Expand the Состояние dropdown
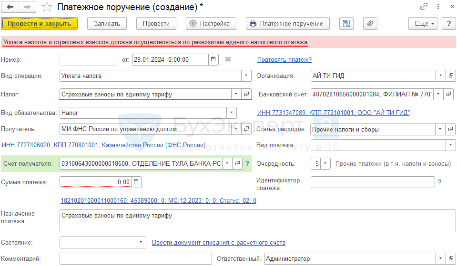This screenshot has width=457, height=266. point(141,242)
